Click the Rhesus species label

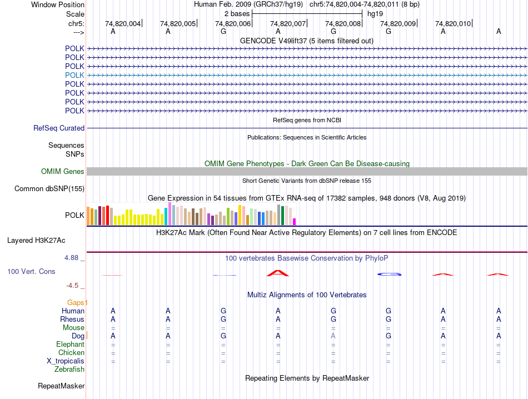[72, 319]
